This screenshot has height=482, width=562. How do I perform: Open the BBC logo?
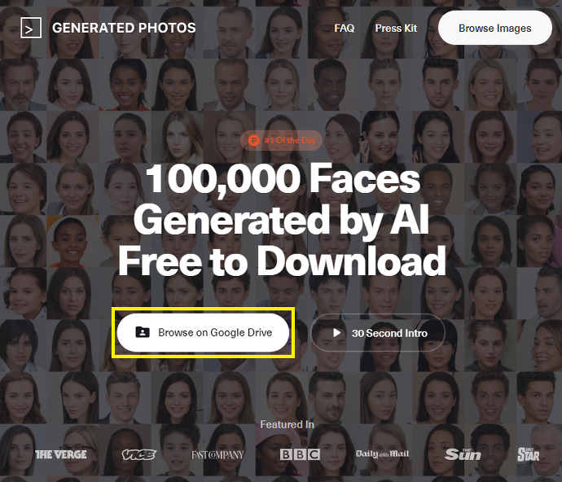pyautogui.click(x=300, y=455)
